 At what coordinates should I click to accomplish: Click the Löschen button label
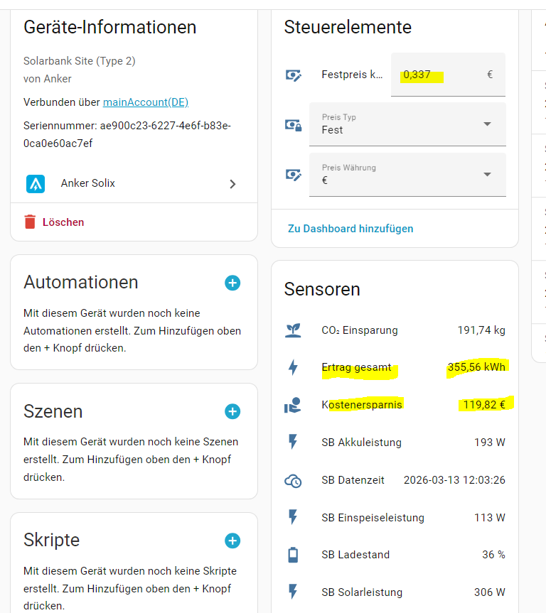point(63,222)
